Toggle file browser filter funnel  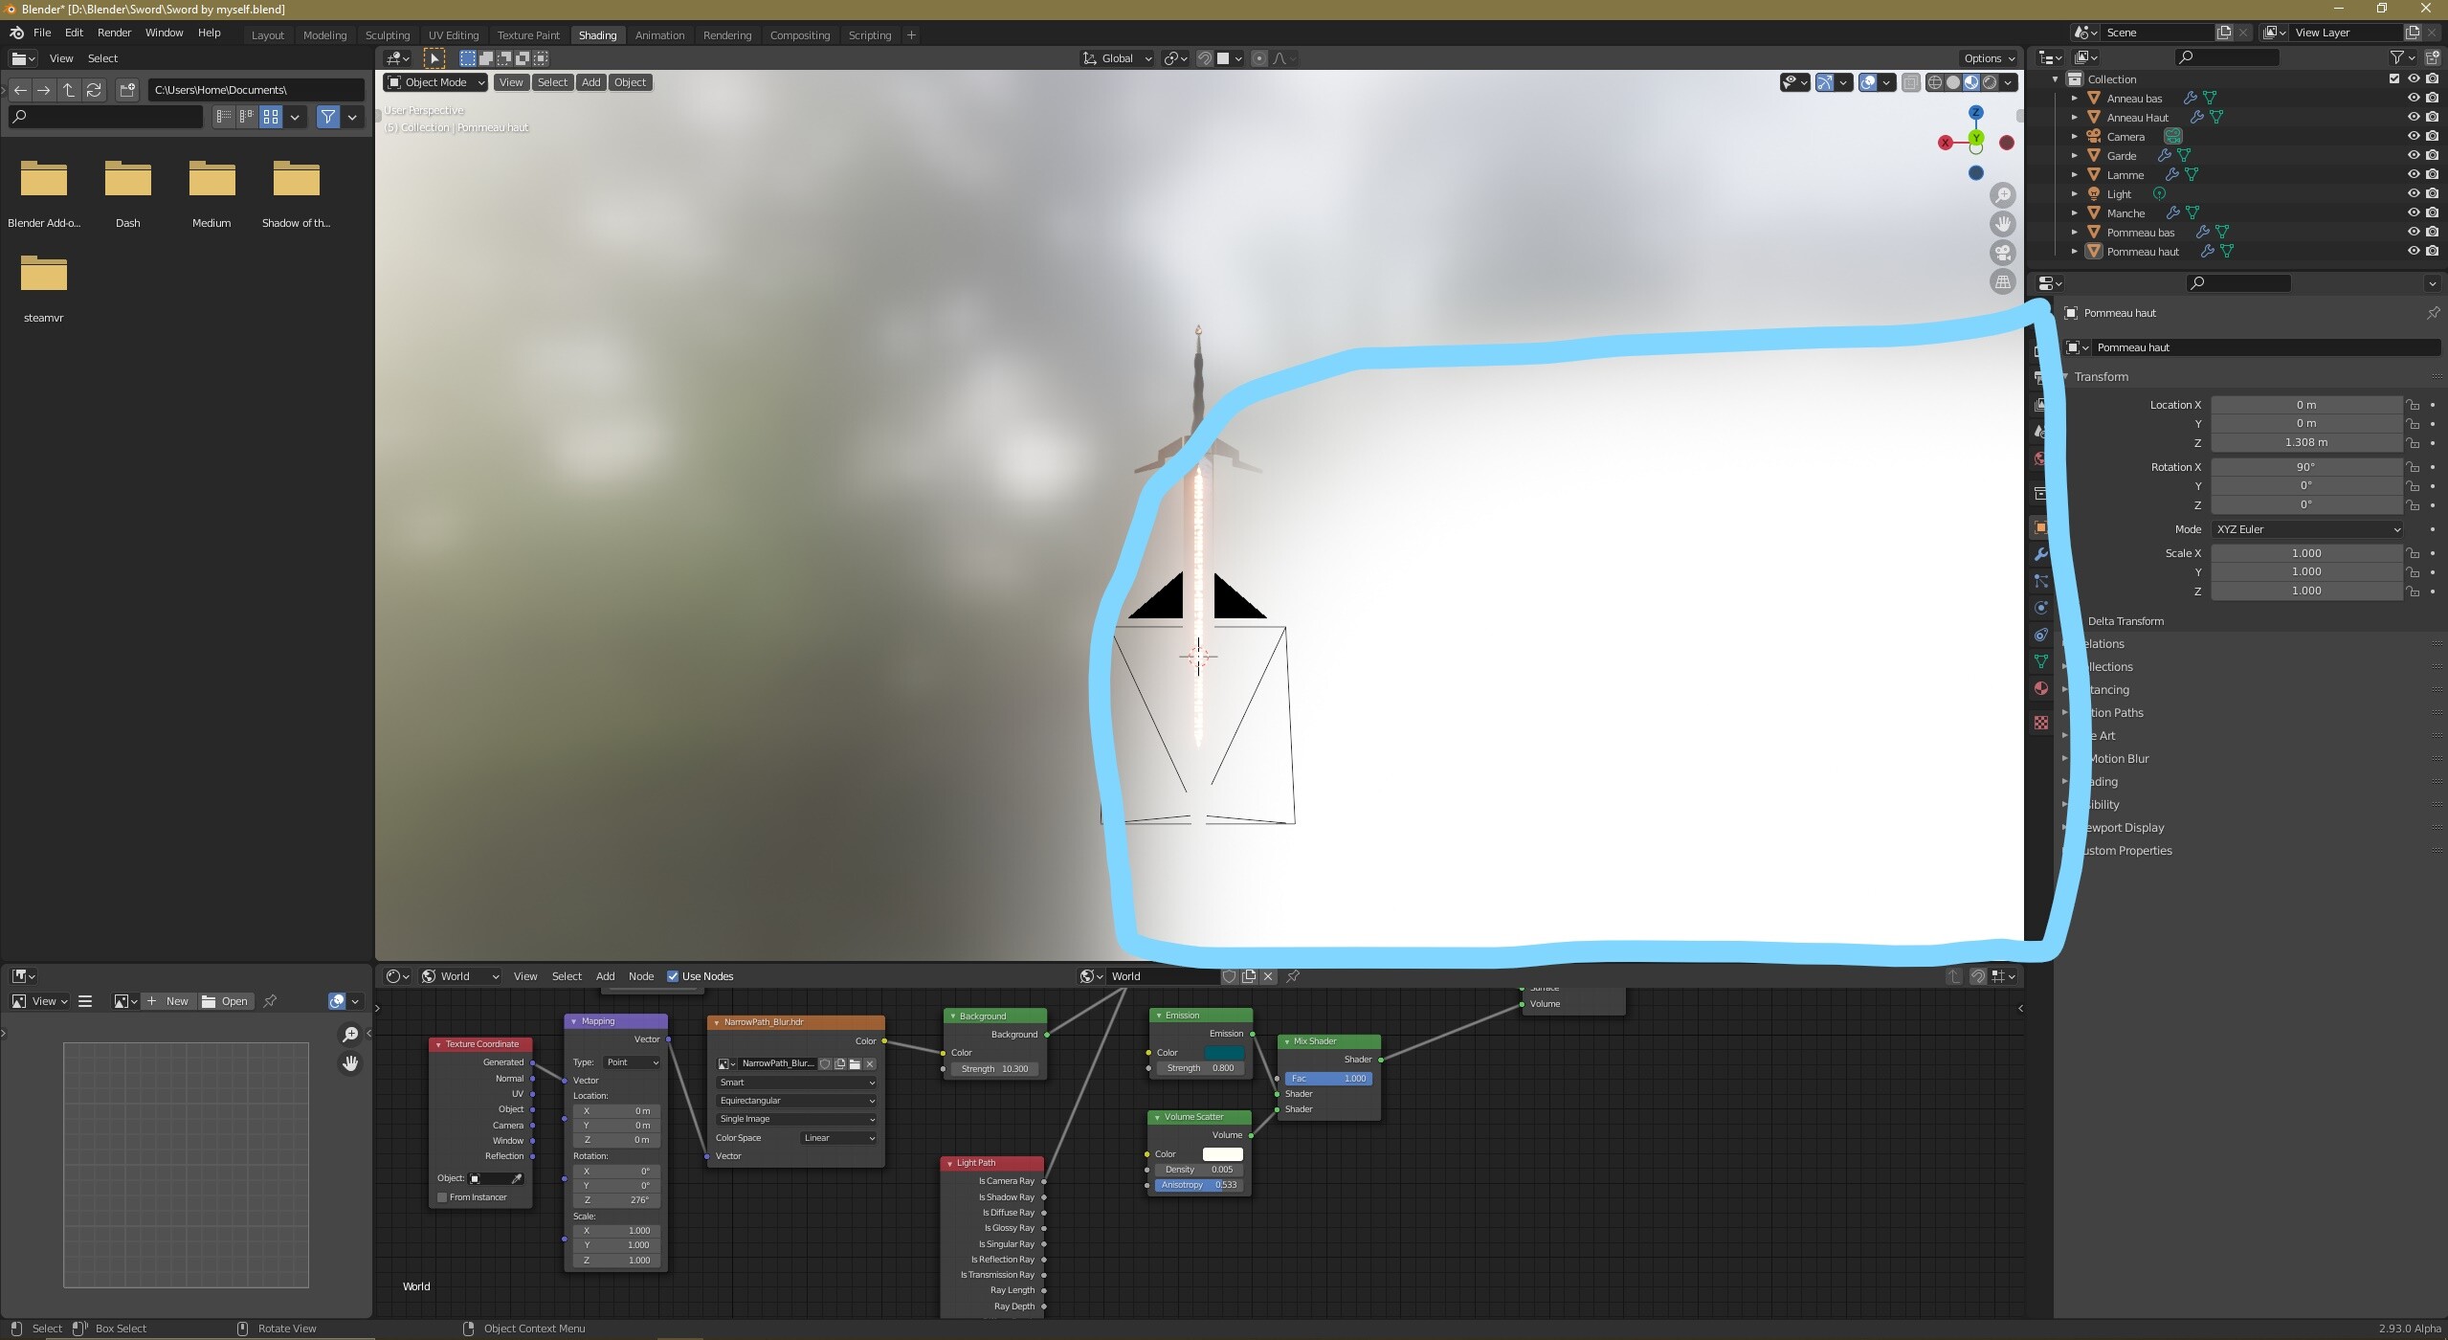point(328,117)
